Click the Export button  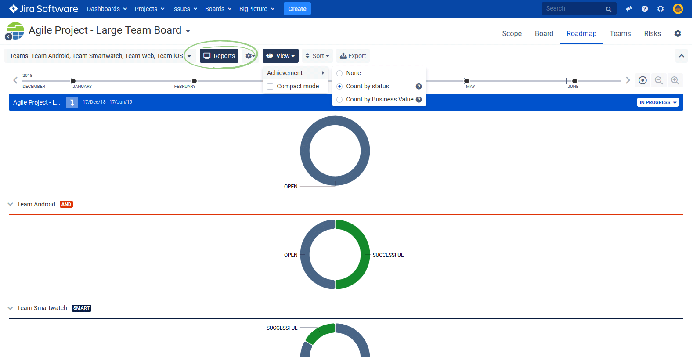353,56
